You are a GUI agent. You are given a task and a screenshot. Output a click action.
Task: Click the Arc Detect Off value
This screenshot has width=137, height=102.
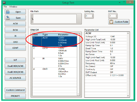click(x=112, y=66)
